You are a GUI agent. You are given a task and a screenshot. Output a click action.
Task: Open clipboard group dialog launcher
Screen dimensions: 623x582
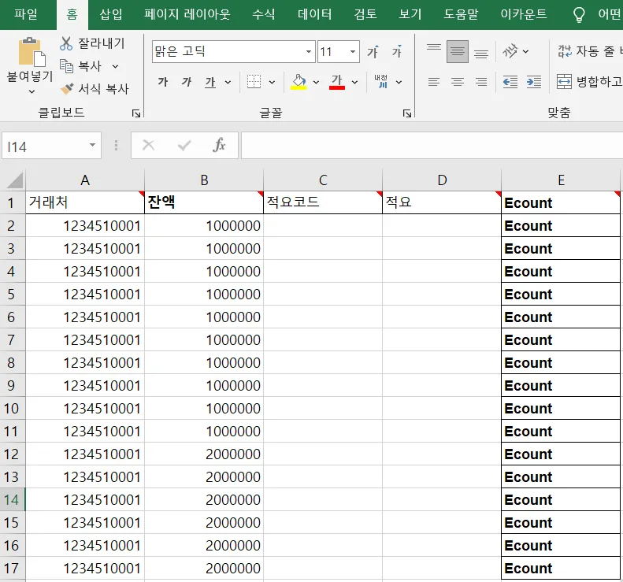(136, 114)
